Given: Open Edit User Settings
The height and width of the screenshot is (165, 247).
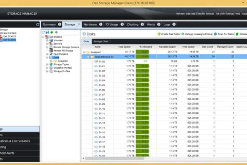Looking at the screenshot, I should [x=225, y=14].
